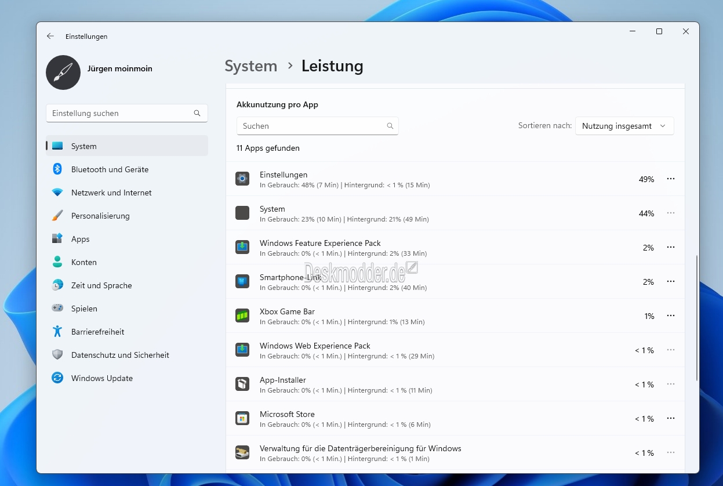Open more options for System app row

[x=671, y=213]
